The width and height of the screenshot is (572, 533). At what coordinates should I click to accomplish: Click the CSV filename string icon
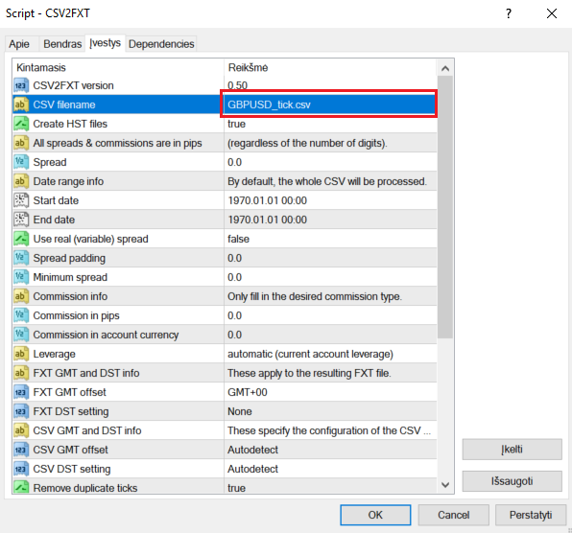coord(21,104)
